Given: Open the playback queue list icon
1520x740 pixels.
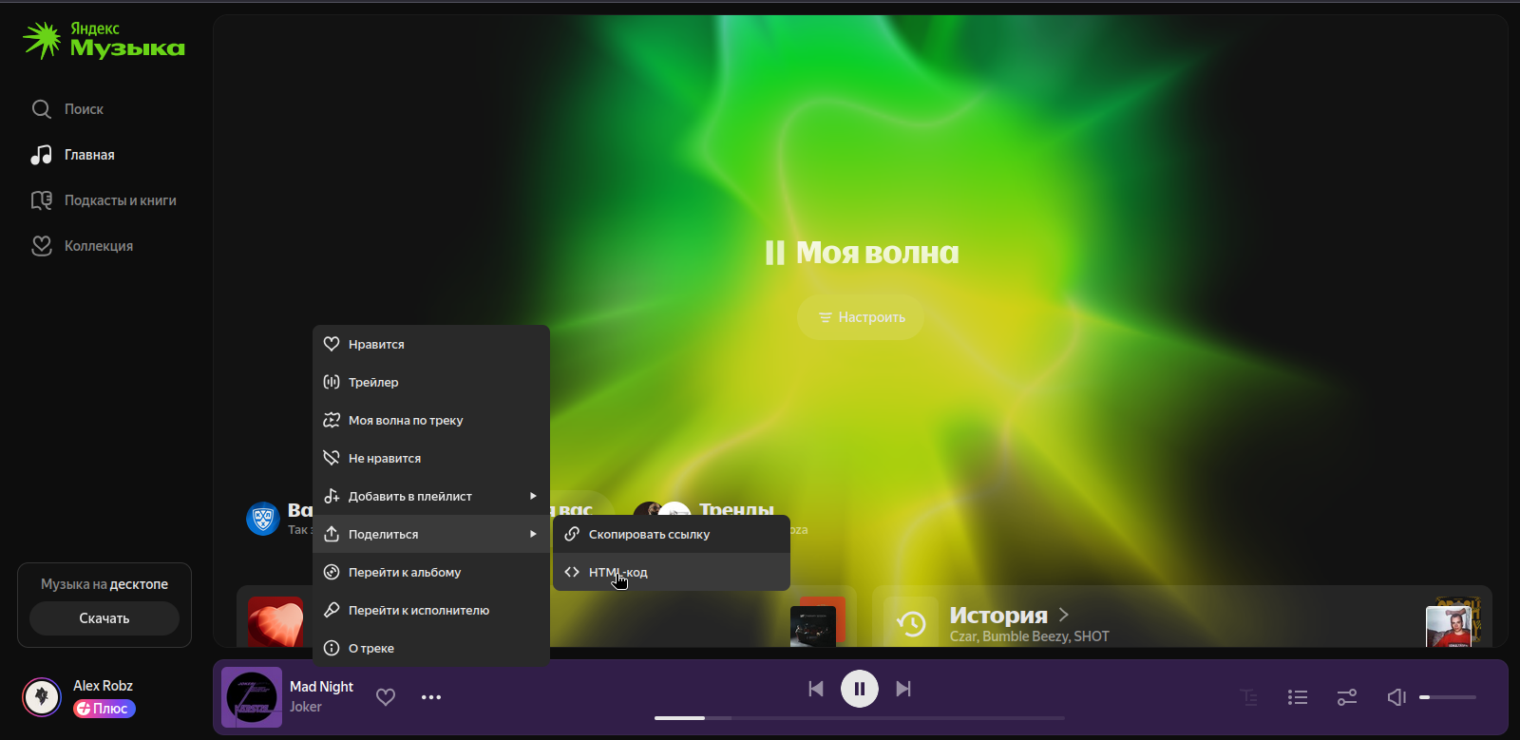Looking at the screenshot, I should (x=1298, y=697).
